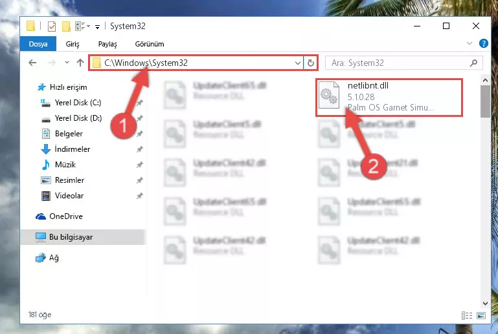Unpin Yerel Disk (C:) via pin icon
This screenshot has height=334, width=498.
139,103
